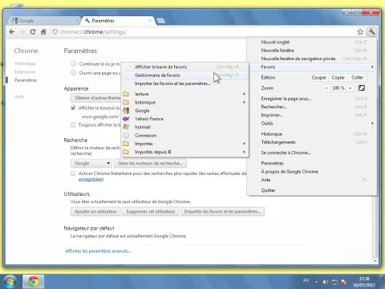Screen dimensions: 385x289
Task: Choose Se connecter à Chrome
Action: (311, 153)
